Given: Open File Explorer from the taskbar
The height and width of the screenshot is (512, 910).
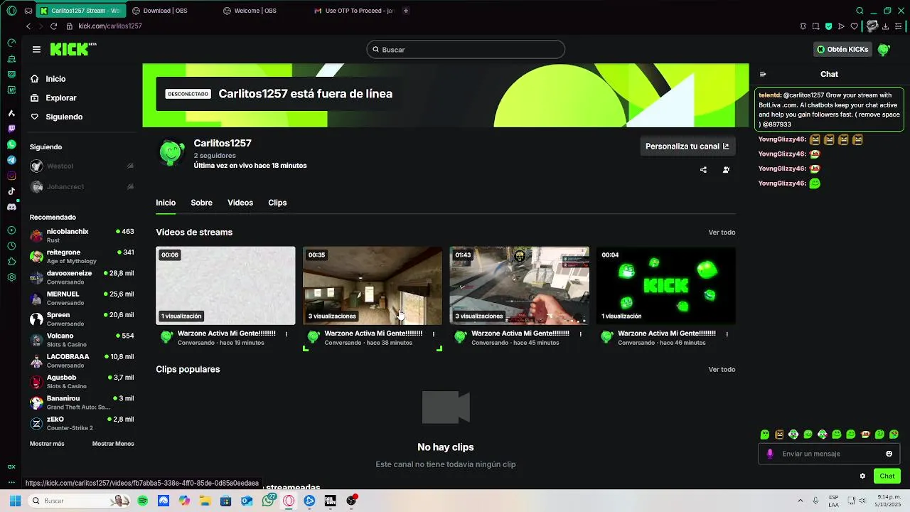Looking at the screenshot, I should click(205, 501).
